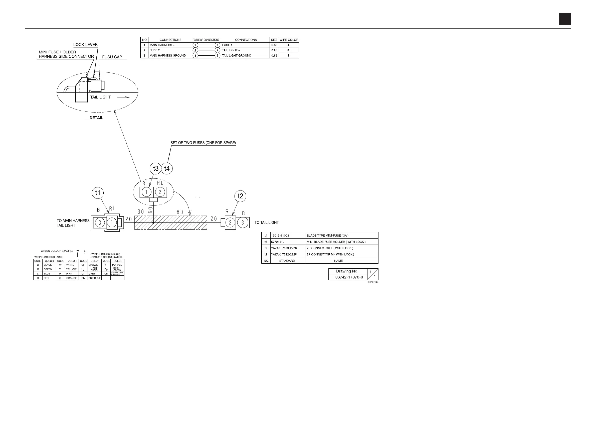The image size is (596, 422).
Task: Click MAIN HARNESS GROUND table row
Action: point(168,56)
